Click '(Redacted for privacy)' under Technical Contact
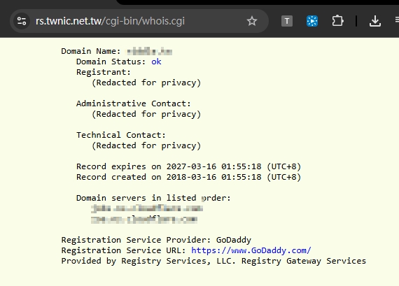Image resolution: width=399 pixels, height=286 pixels. point(146,145)
